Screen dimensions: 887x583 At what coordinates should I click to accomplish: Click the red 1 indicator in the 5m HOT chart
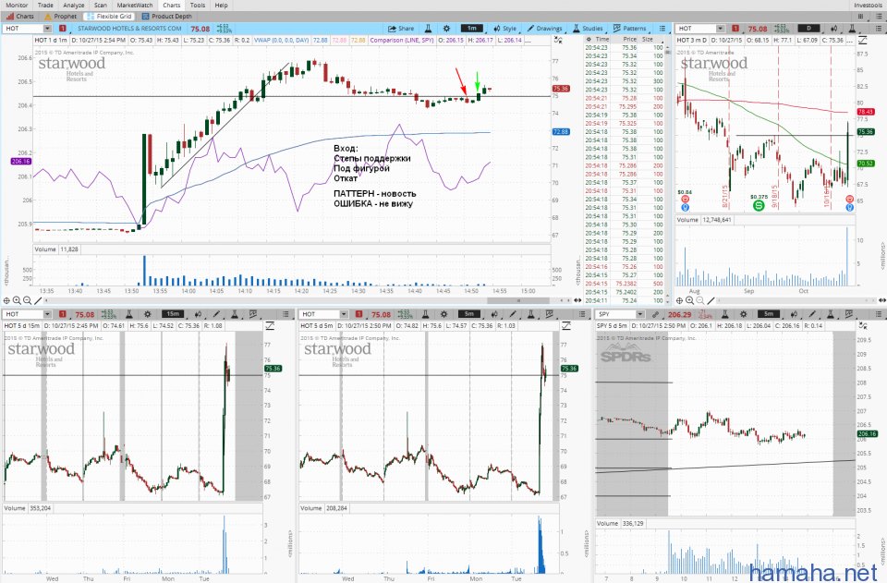358,314
